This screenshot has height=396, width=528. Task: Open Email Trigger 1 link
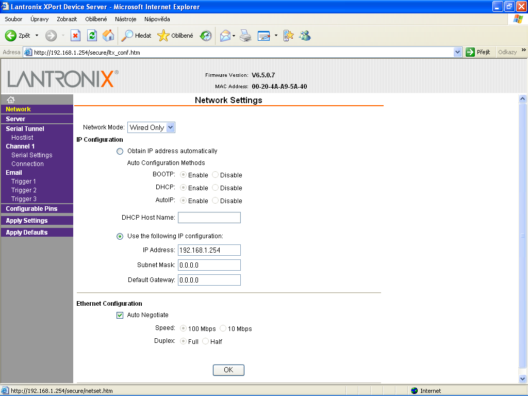24,181
